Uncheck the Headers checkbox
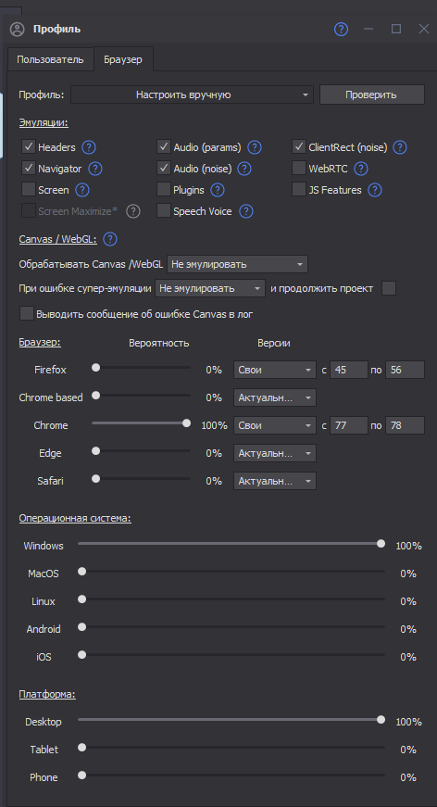The height and width of the screenshot is (807, 437). click(29, 147)
